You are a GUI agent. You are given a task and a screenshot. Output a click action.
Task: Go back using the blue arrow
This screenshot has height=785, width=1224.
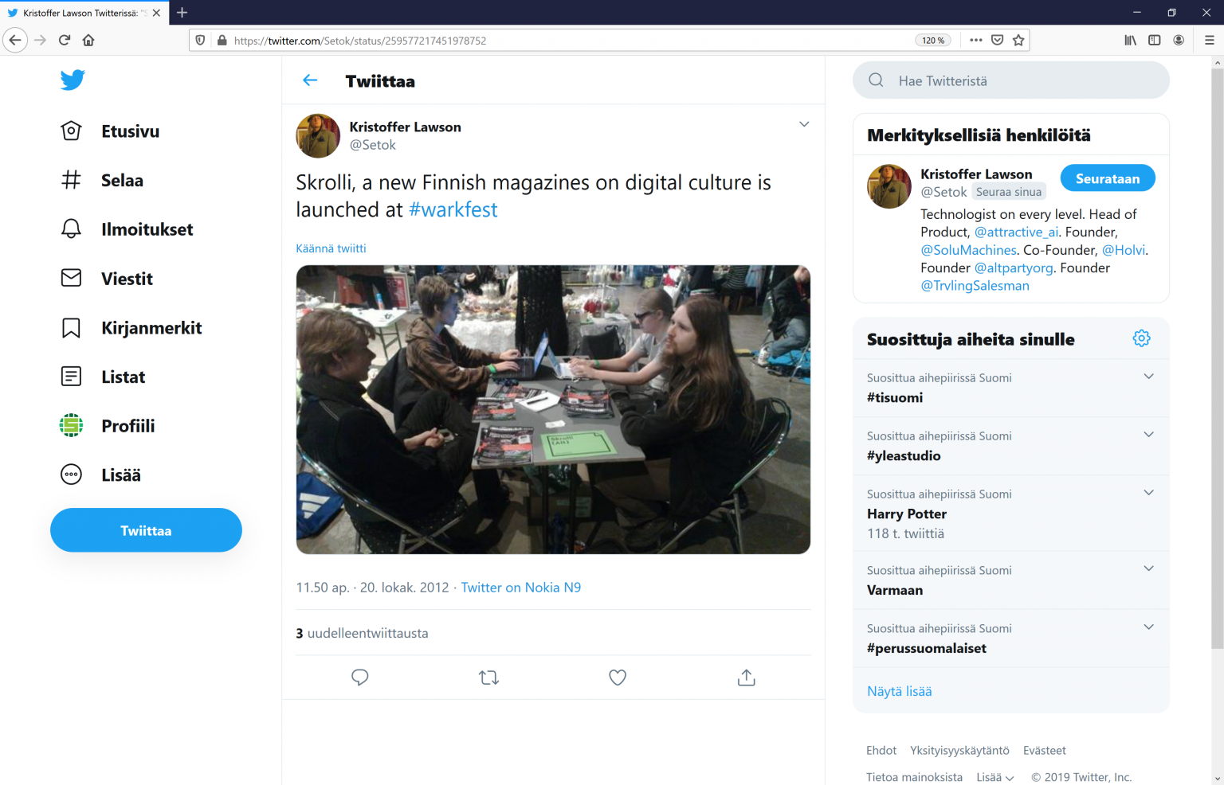click(310, 80)
